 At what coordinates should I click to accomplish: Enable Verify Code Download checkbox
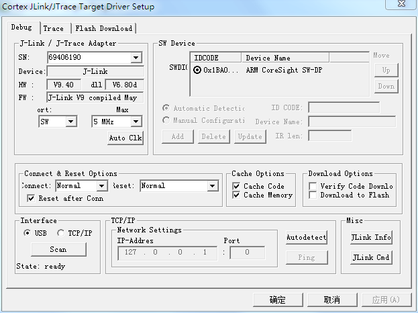[313, 186]
